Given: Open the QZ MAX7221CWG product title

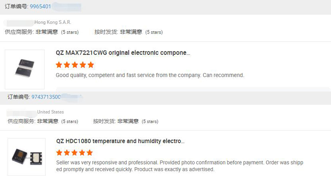Looking at the screenshot, I should 123,53.
